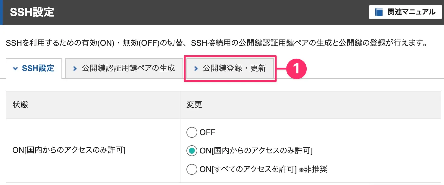
Task: Choose the ON[国内からのアクセスのみ許可] radio option
Action: [x=192, y=151]
